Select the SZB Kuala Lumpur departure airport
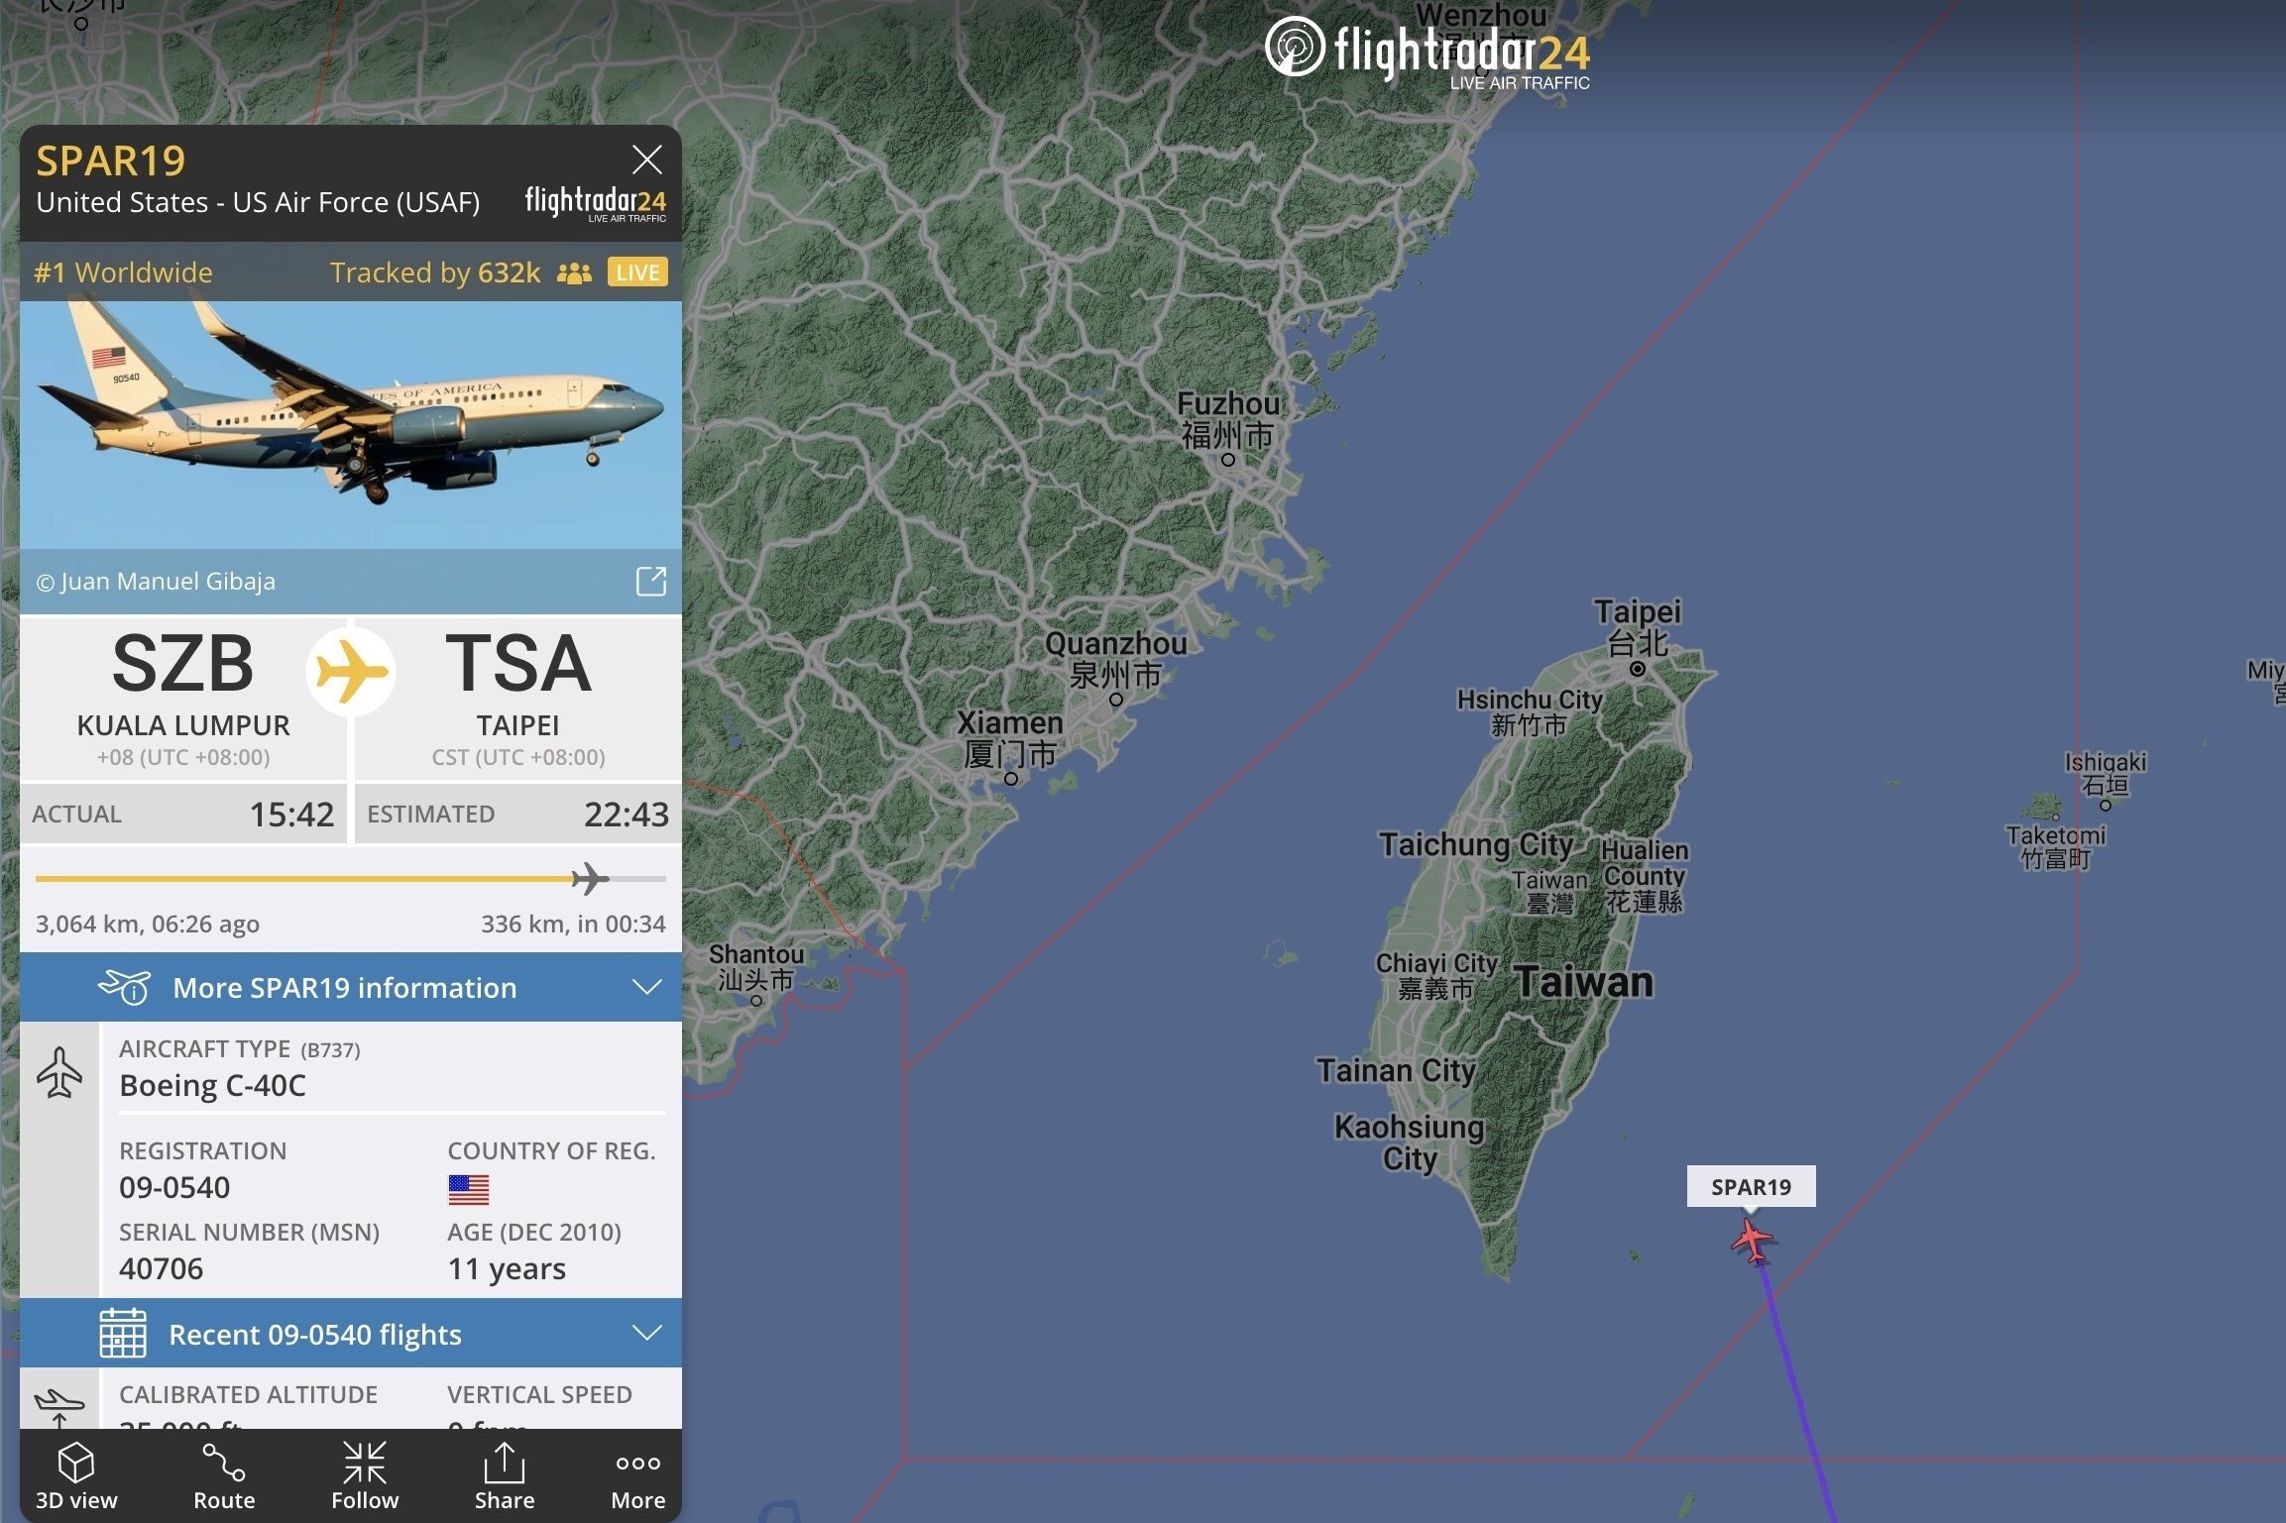Screen dimensions: 2286x1523 pyautogui.click(x=183, y=698)
